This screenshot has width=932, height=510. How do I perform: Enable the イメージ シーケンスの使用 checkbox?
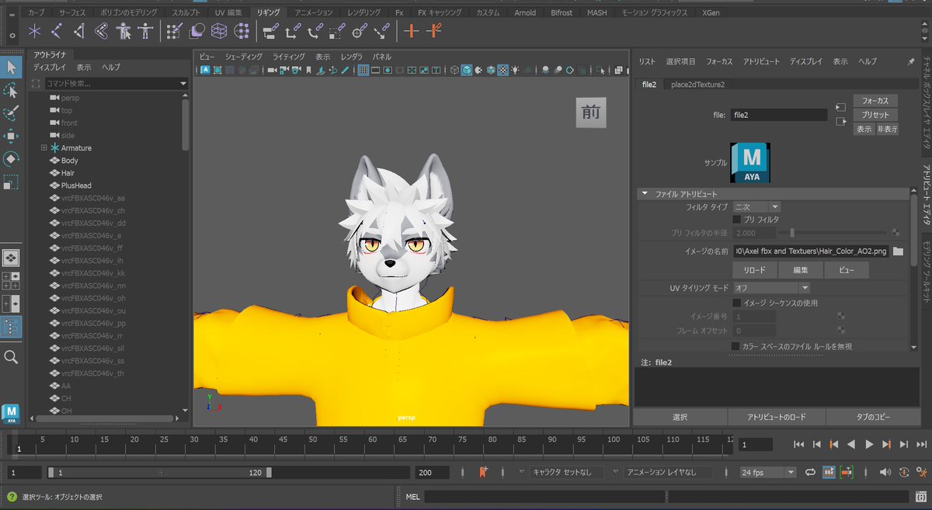point(737,303)
